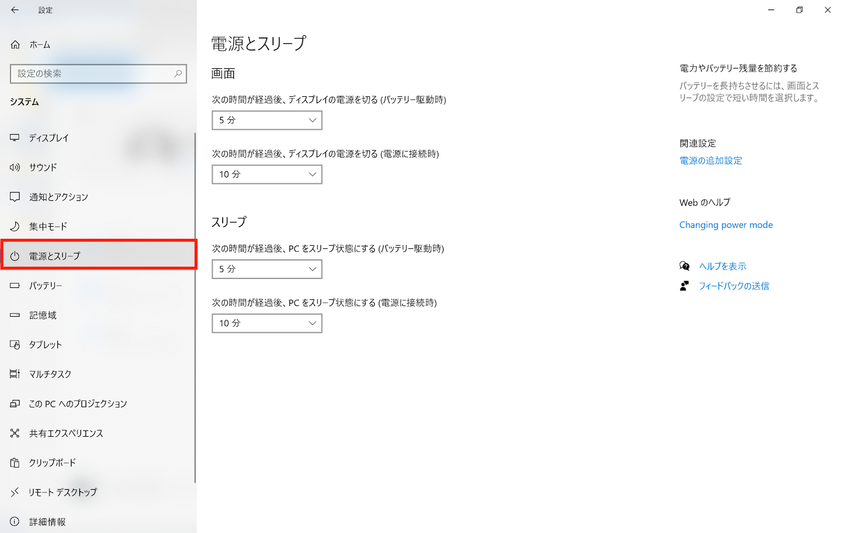
Task: Click the Web のヘルプ heading
Action: coord(705,203)
